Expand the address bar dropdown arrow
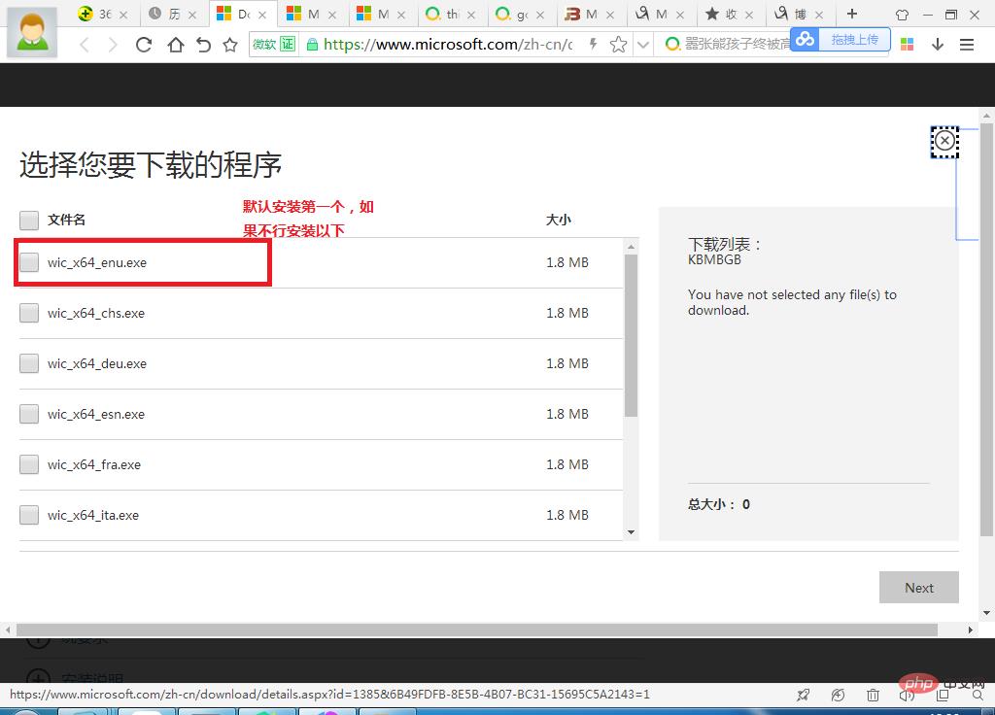The image size is (995, 715). pyautogui.click(x=642, y=45)
